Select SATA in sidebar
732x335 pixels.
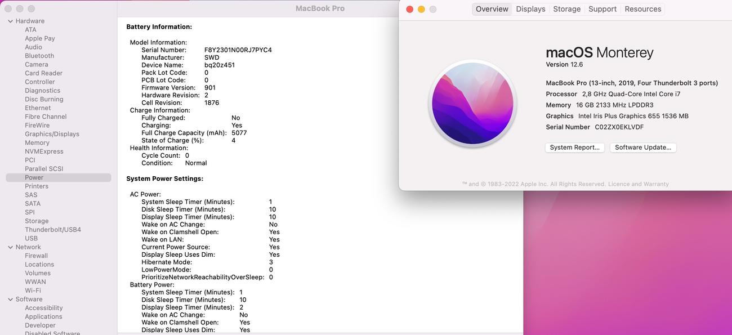[33, 204]
